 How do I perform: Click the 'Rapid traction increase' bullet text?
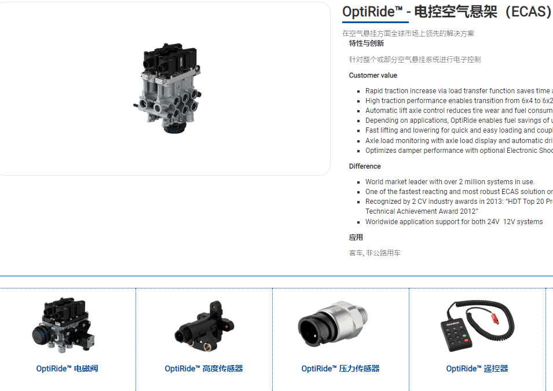point(459,91)
